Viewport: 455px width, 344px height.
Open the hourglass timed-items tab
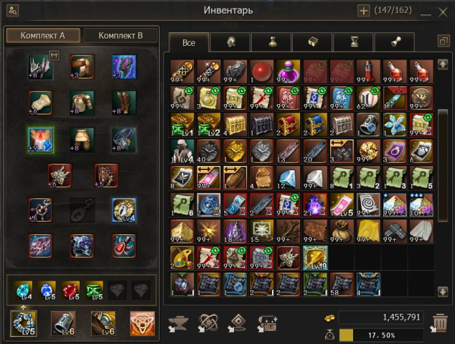(353, 42)
